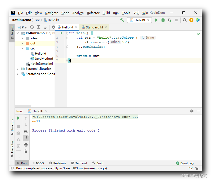Go up the stack trace in Run panel
211x180 pixels.
coord(26,118)
